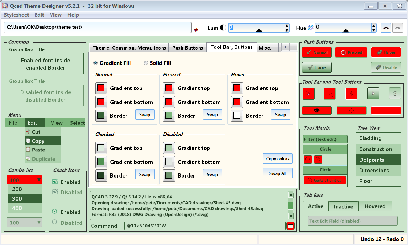Select the Enabled radio button in Check Icons

(55, 212)
